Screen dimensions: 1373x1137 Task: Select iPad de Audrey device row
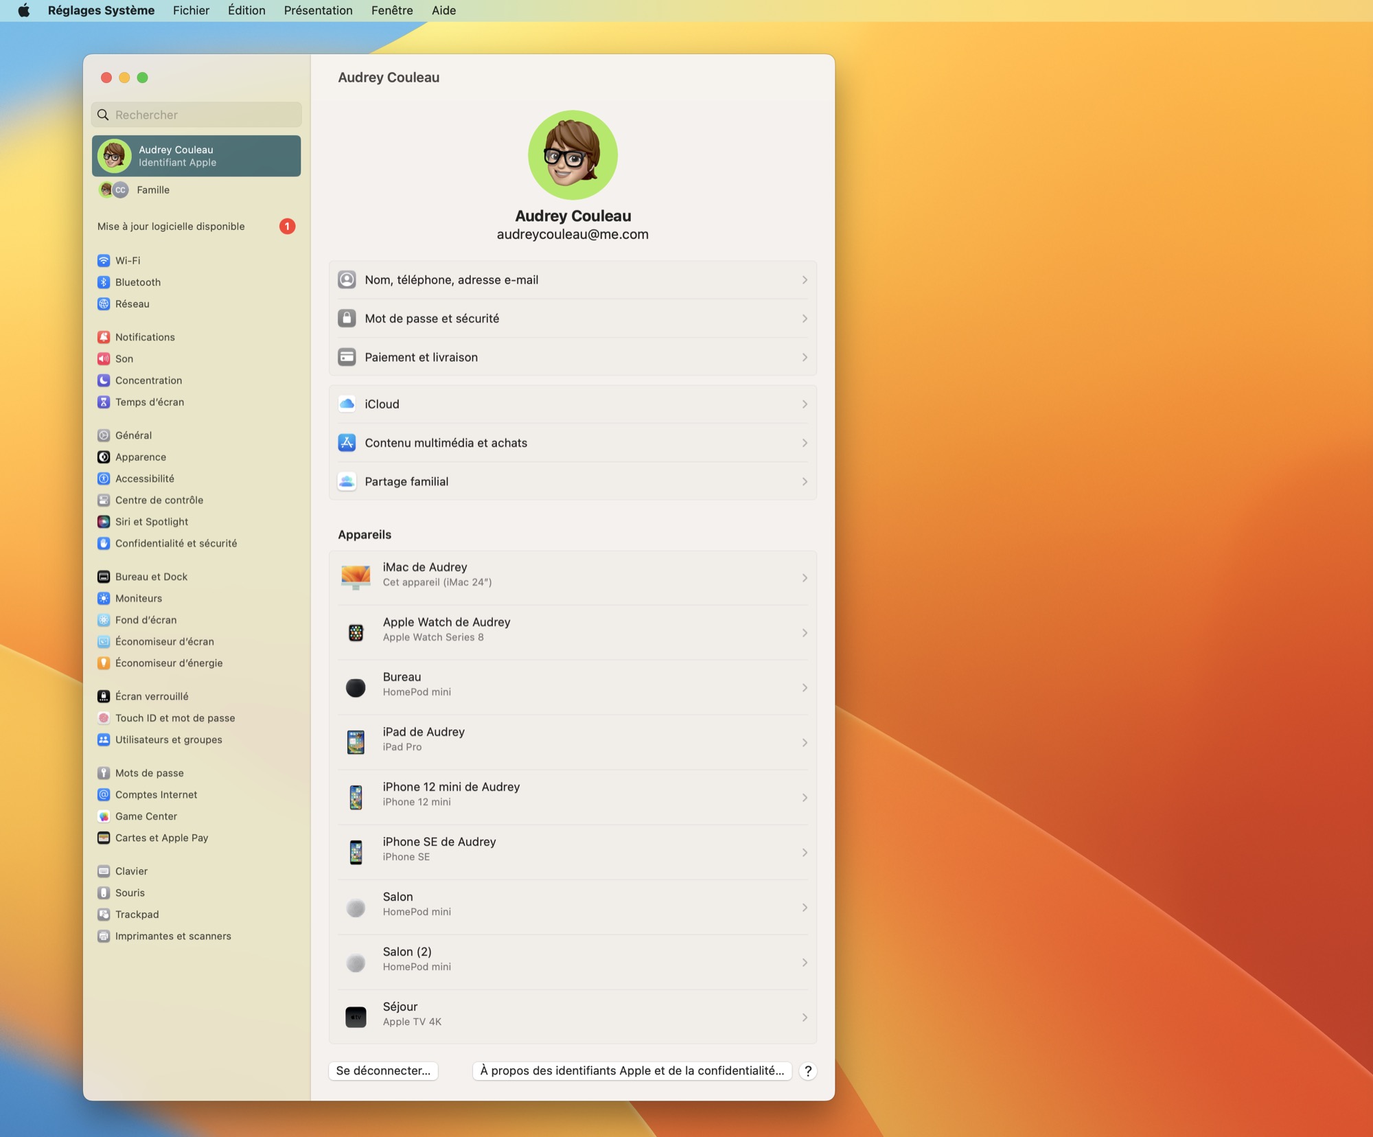[x=573, y=742]
